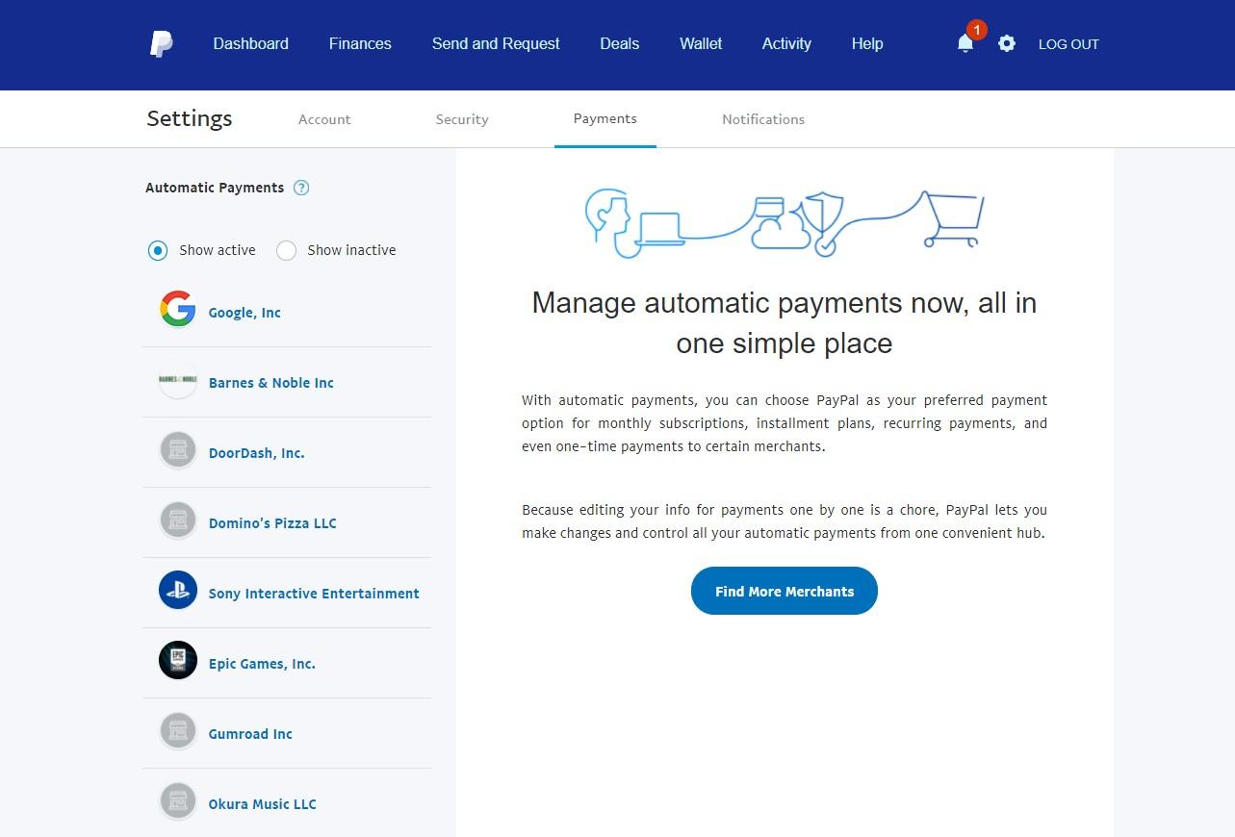Click the Google logo icon
1235x837 pixels.
tap(178, 309)
